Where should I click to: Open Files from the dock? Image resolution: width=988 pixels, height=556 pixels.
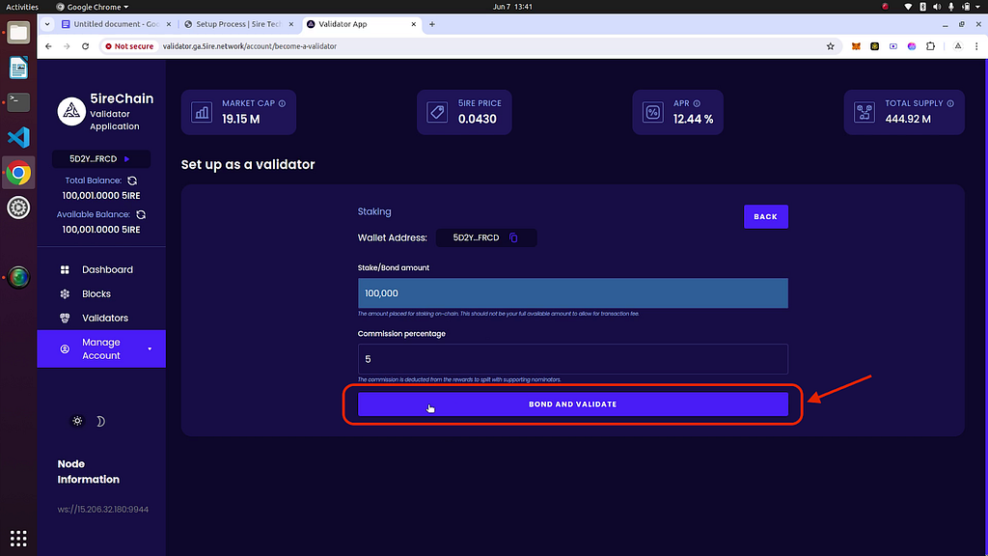pos(18,32)
